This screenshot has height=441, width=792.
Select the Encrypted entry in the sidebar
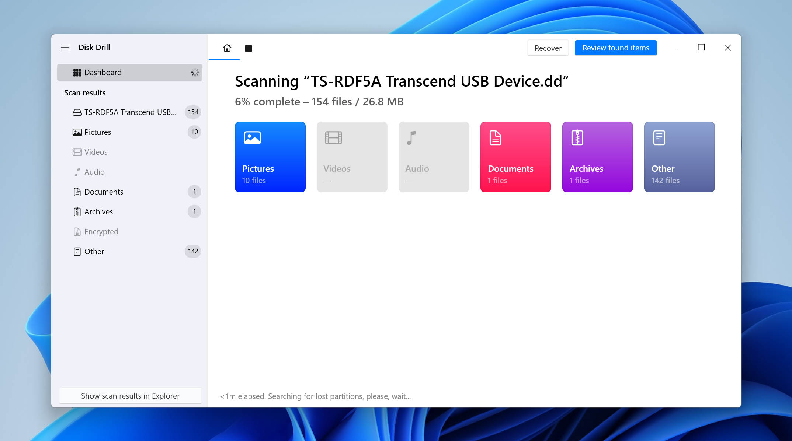point(130,232)
